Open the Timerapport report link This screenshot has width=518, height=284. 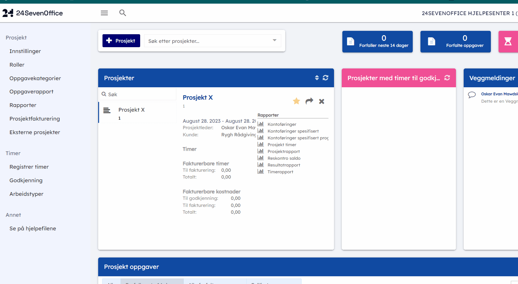pos(280,172)
